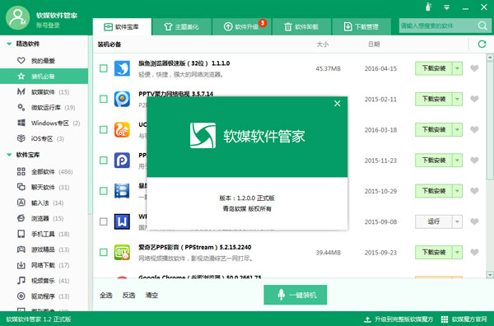Screen dimensions: 494x326
Task: Open Windows专区 category
Action: pyautogui.click(x=44, y=123)
